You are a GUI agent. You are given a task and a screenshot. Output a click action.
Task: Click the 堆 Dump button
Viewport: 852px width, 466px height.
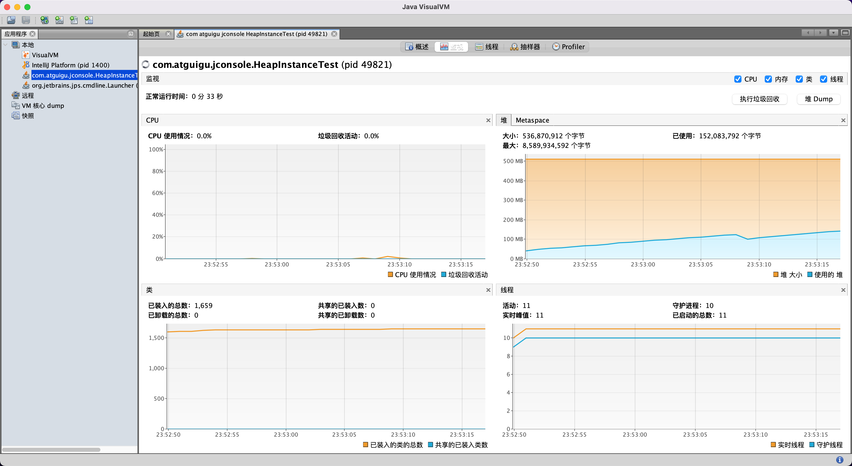pyautogui.click(x=819, y=99)
